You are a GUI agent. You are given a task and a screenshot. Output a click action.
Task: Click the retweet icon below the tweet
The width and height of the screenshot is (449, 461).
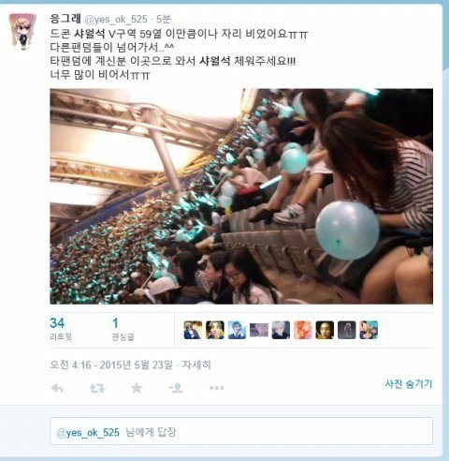click(x=97, y=388)
